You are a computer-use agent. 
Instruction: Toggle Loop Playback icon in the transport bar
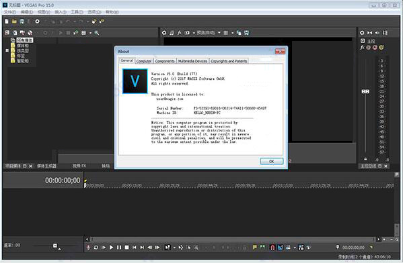click(x=96, y=248)
